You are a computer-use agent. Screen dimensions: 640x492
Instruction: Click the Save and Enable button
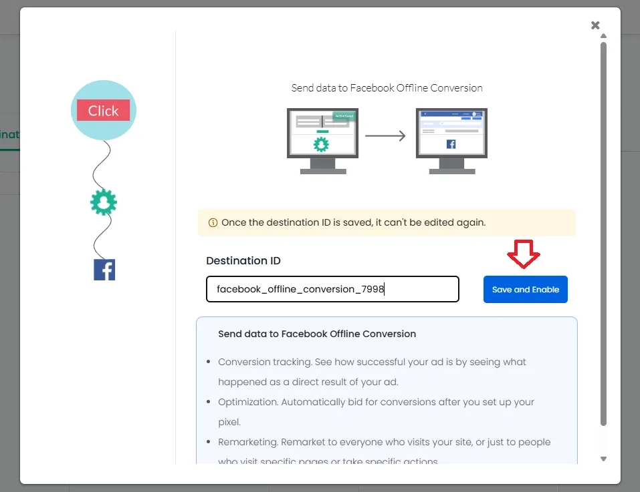coord(525,290)
